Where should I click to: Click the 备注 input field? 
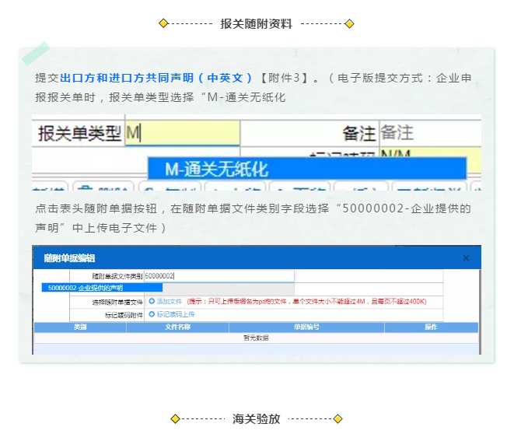[x=428, y=133]
